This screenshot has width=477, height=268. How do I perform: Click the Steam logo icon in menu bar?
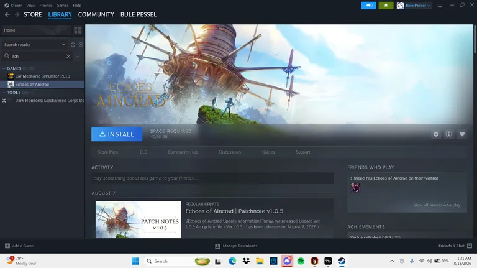(7, 6)
